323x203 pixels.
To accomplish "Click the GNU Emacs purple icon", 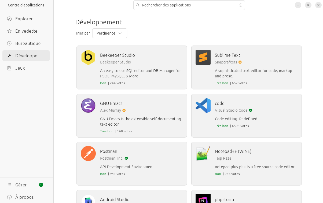I will [x=88, y=106].
